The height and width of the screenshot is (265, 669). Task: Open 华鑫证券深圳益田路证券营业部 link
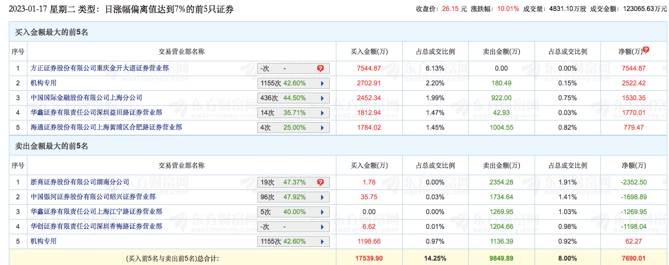click(96, 112)
